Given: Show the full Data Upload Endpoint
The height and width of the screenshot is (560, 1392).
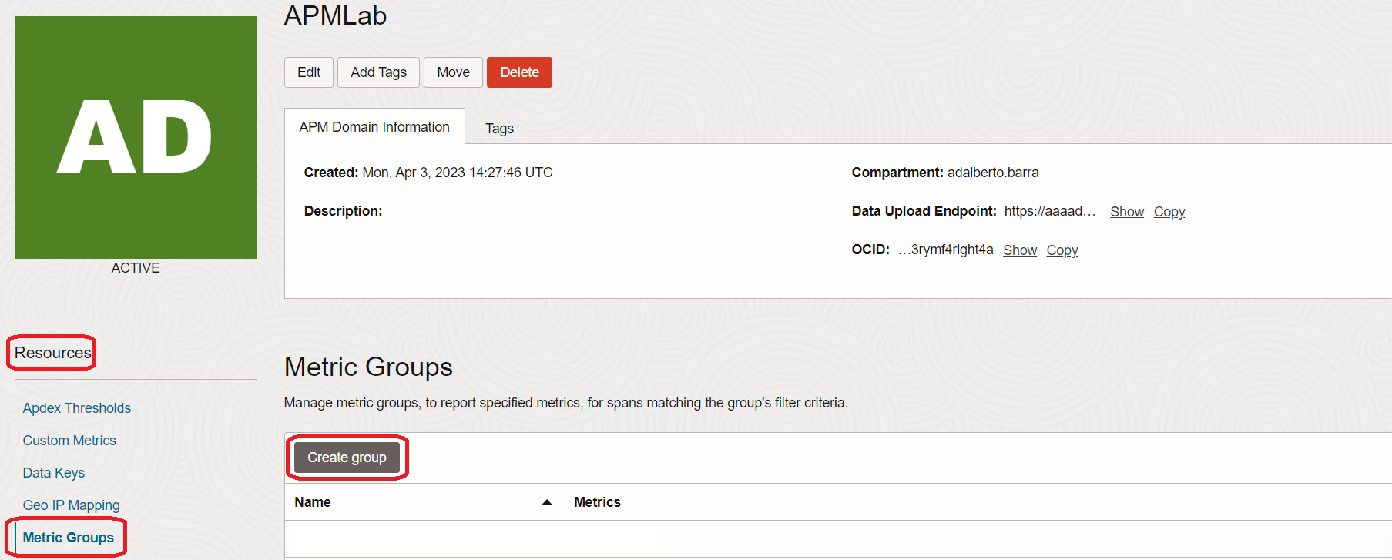Looking at the screenshot, I should pos(1126,212).
